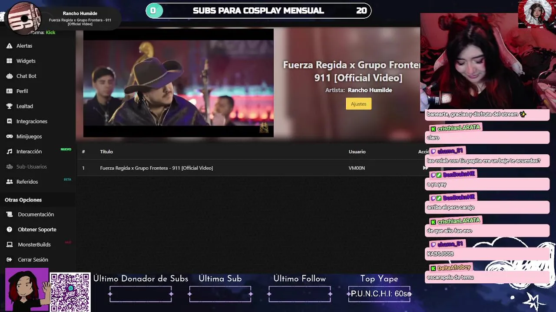Image resolution: width=556 pixels, height=312 pixels.
Task: Click the Minijuegos gamepad icon
Action: click(10, 136)
